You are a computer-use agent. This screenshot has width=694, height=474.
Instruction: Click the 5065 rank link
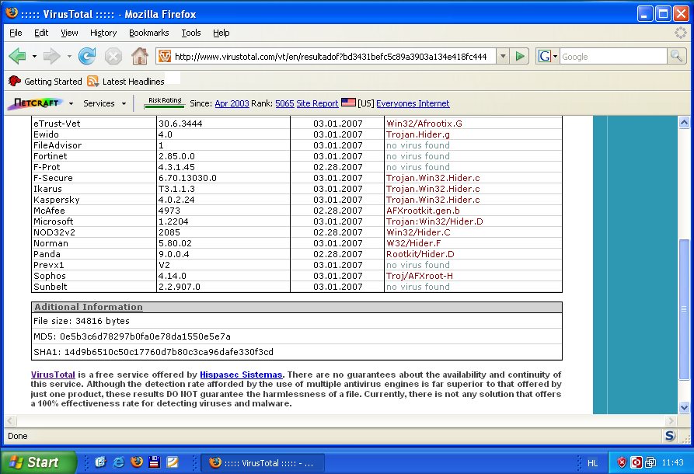284,103
